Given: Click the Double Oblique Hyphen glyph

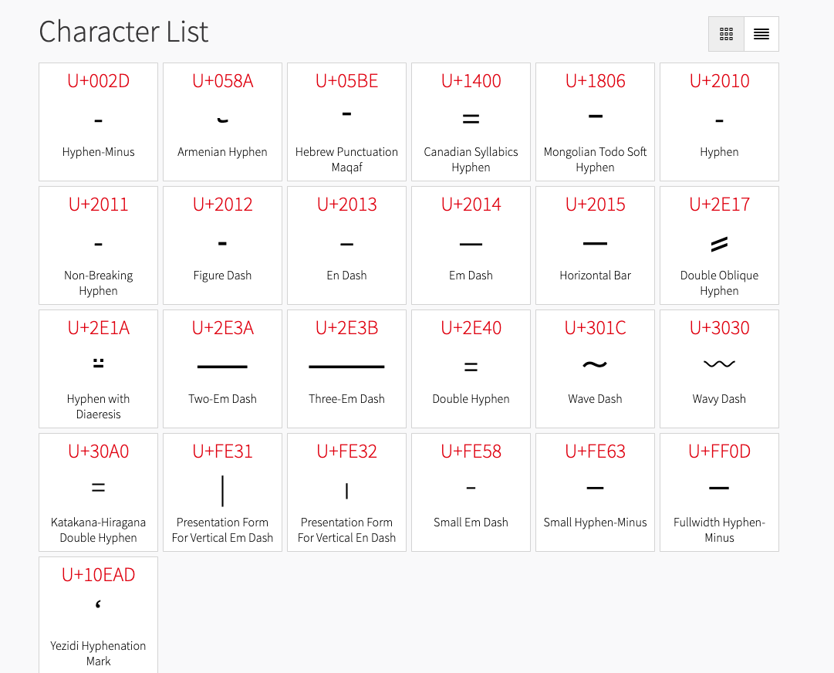Looking at the screenshot, I should tap(719, 244).
